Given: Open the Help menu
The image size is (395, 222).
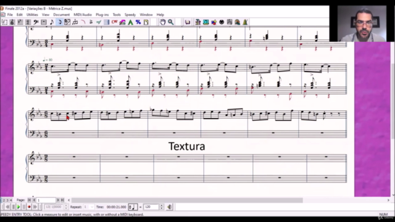Looking at the screenshot, I should (x=160, y=15).
